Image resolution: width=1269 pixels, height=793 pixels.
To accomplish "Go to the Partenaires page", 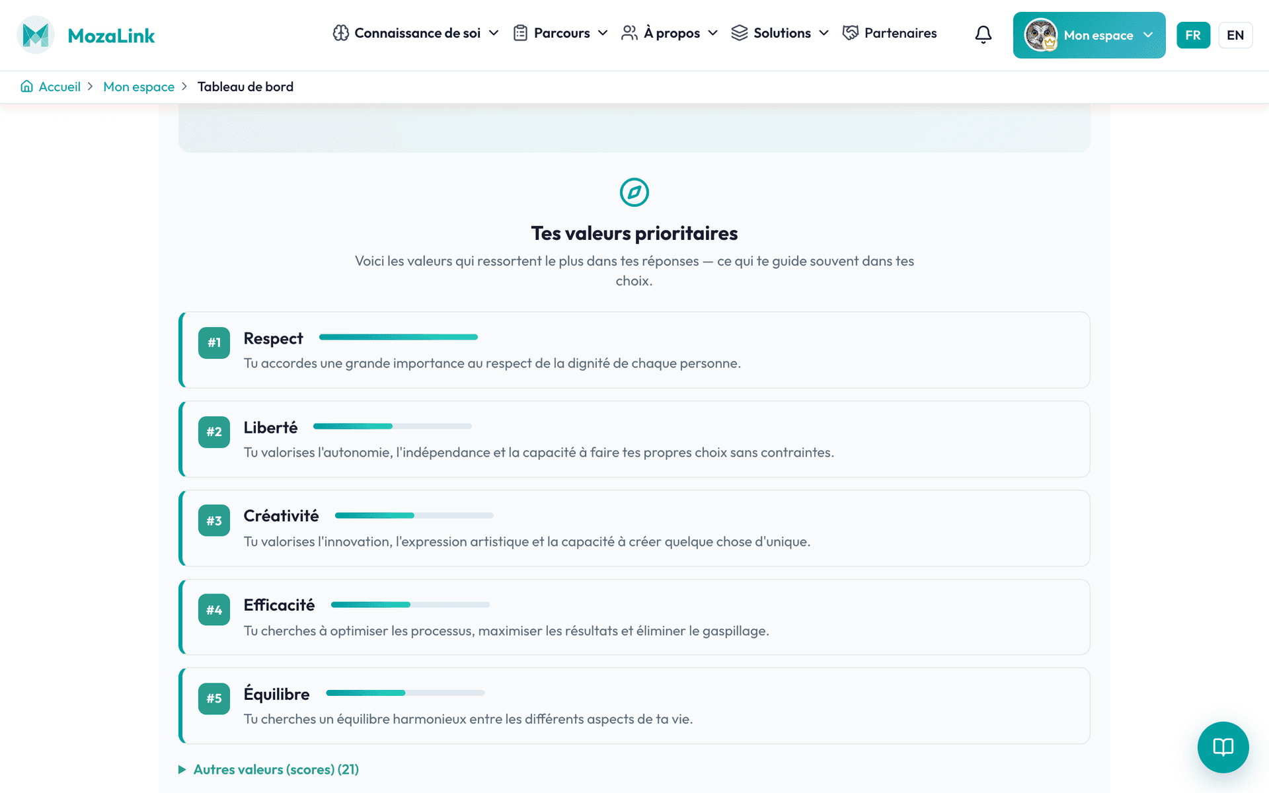I will point(890,33).
